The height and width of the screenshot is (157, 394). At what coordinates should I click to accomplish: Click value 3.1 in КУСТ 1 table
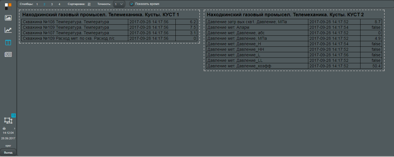(193, 33)
